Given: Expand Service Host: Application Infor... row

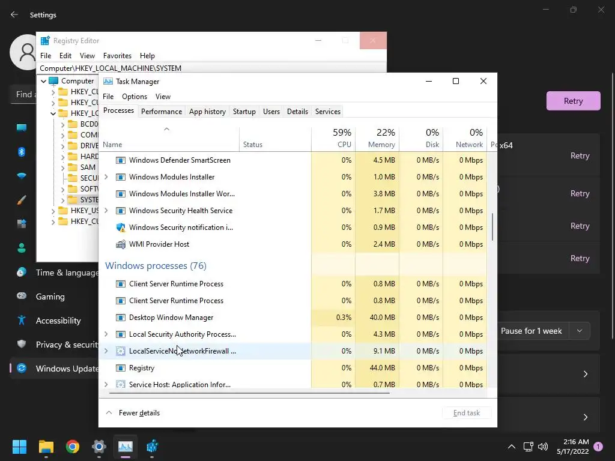Looking at the screenshot, I should pos(106,385).
